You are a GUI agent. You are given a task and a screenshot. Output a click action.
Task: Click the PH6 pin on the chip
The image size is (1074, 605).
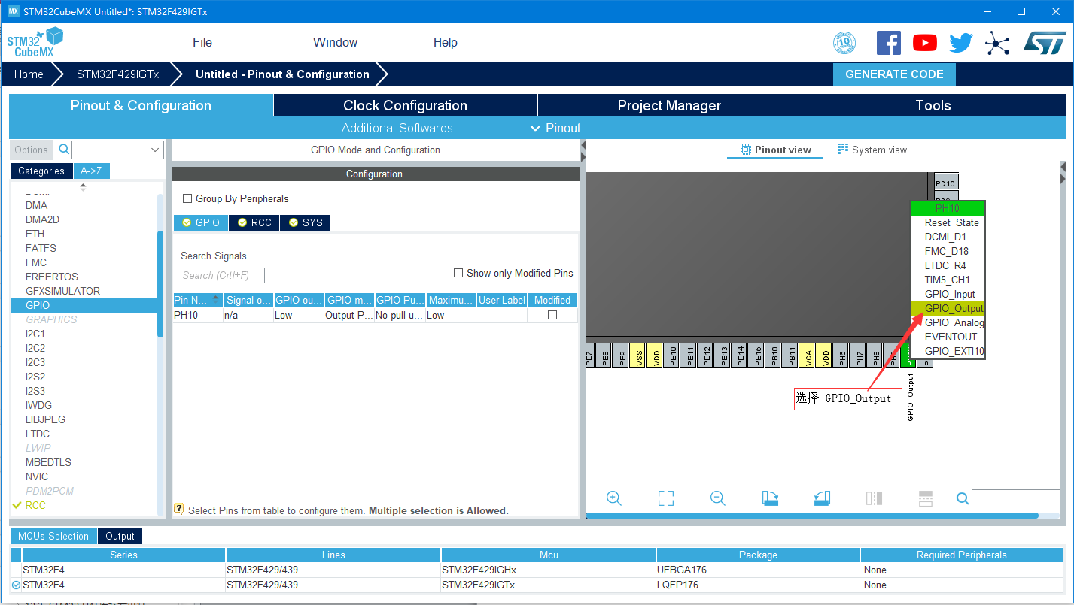(x=842, y=355)
